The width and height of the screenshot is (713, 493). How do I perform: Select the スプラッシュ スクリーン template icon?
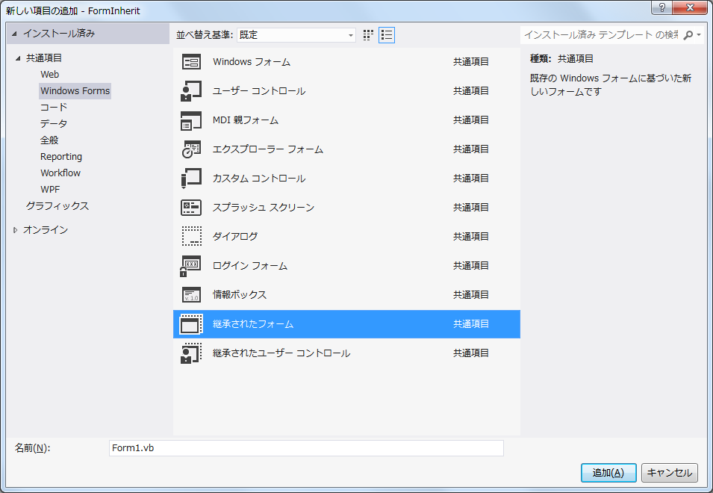click(x=191, y=208)
